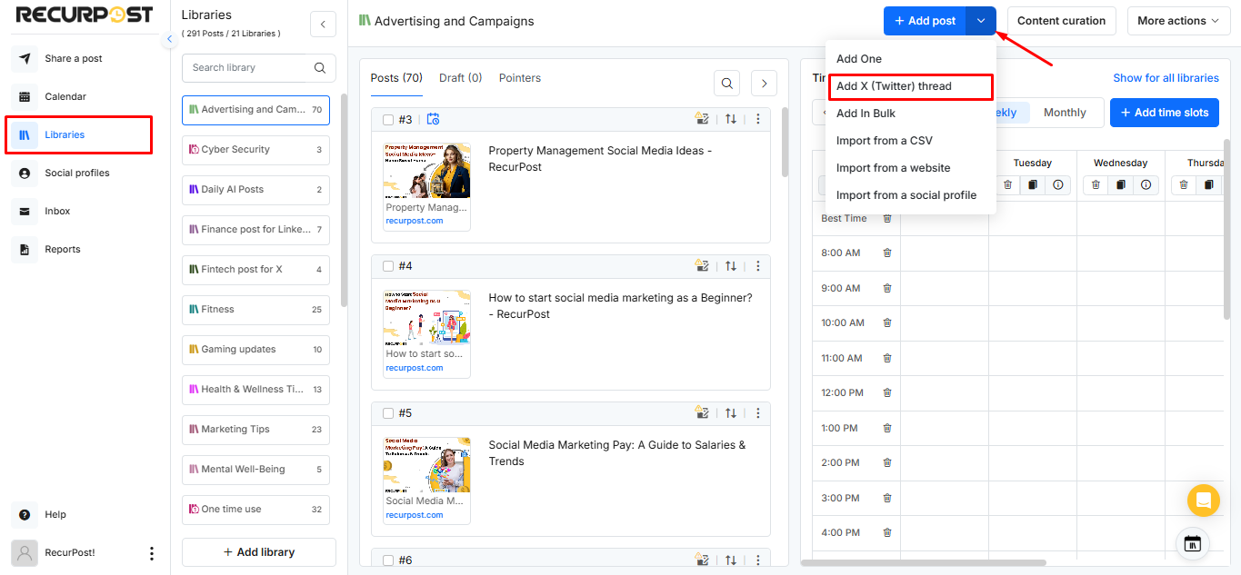Delete the Best Time slot row
The width and height of the screenshot is (1241, 575).
[x=887, y=218]
